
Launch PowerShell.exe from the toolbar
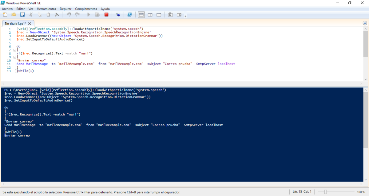[129, 14]
